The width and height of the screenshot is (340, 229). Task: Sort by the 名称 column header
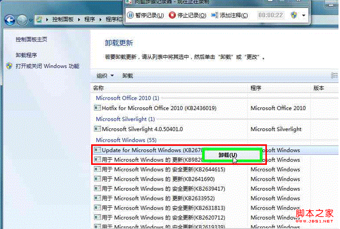click(98, 88)
